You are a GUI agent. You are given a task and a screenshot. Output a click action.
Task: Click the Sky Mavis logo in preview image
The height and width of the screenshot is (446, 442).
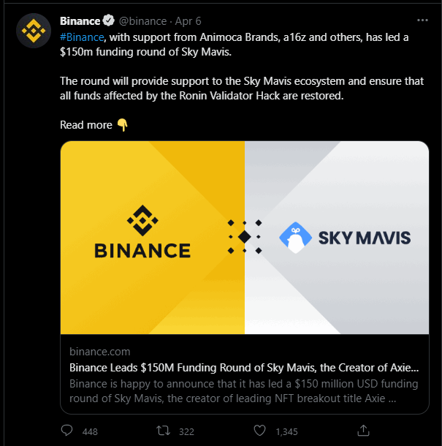[345, 238]
